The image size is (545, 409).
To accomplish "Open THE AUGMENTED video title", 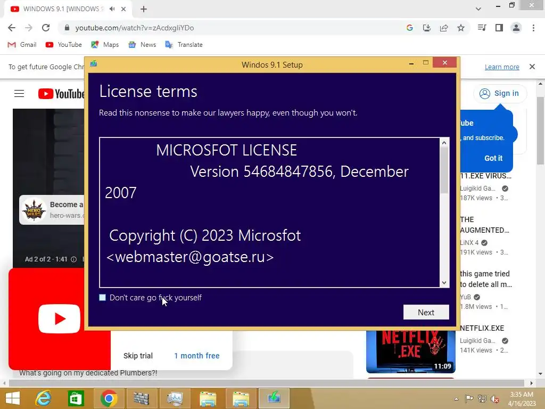I will (484, 225).
